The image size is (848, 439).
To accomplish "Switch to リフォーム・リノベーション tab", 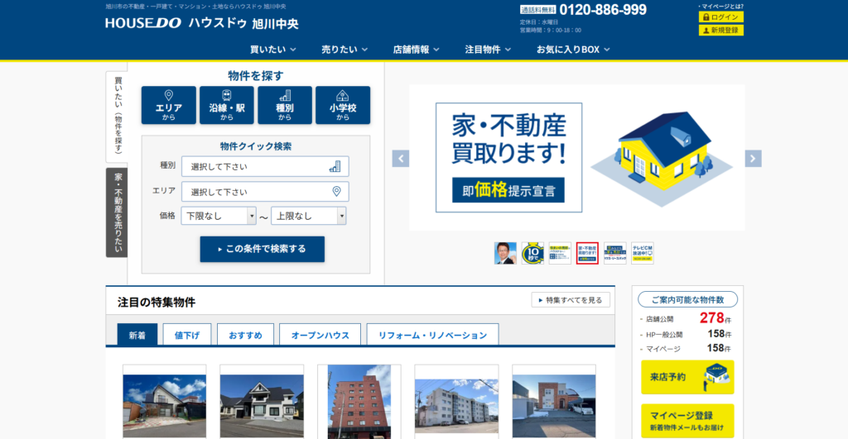I will tap(432, 335).
